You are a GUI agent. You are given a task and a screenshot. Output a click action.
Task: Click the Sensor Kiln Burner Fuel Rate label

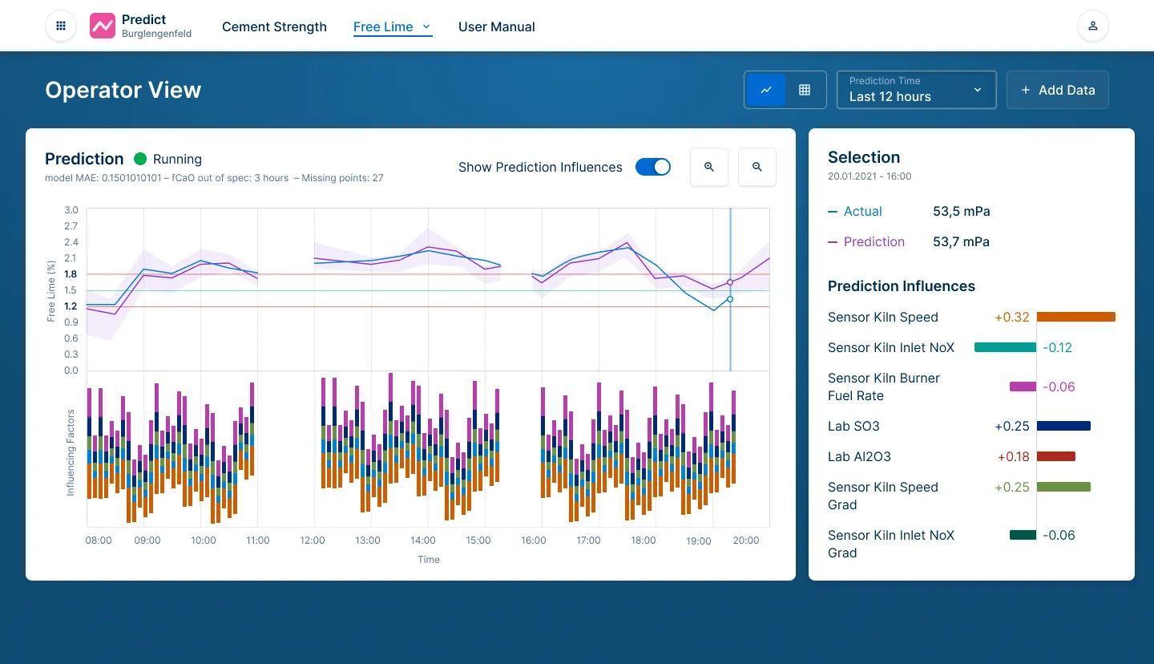point(884,387)
